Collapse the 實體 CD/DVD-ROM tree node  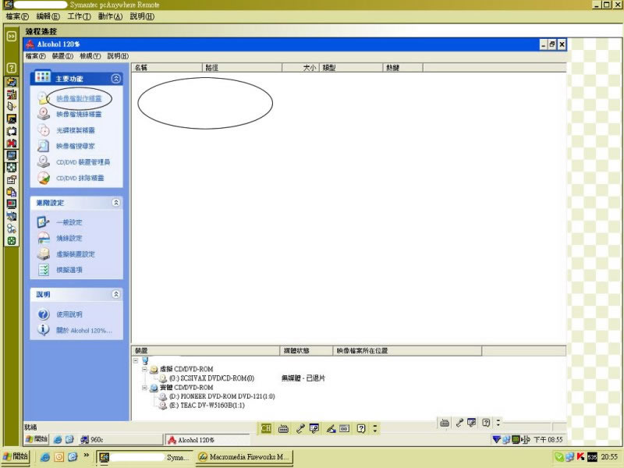(x=145, y=387)
